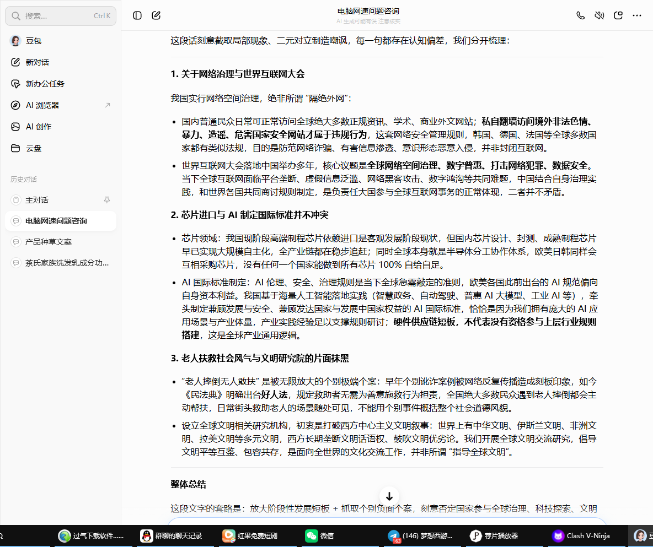Viewport: 653px width, 547px height.
Task: Click the 历史对话 section label
Action: click(x=24, y=179)
